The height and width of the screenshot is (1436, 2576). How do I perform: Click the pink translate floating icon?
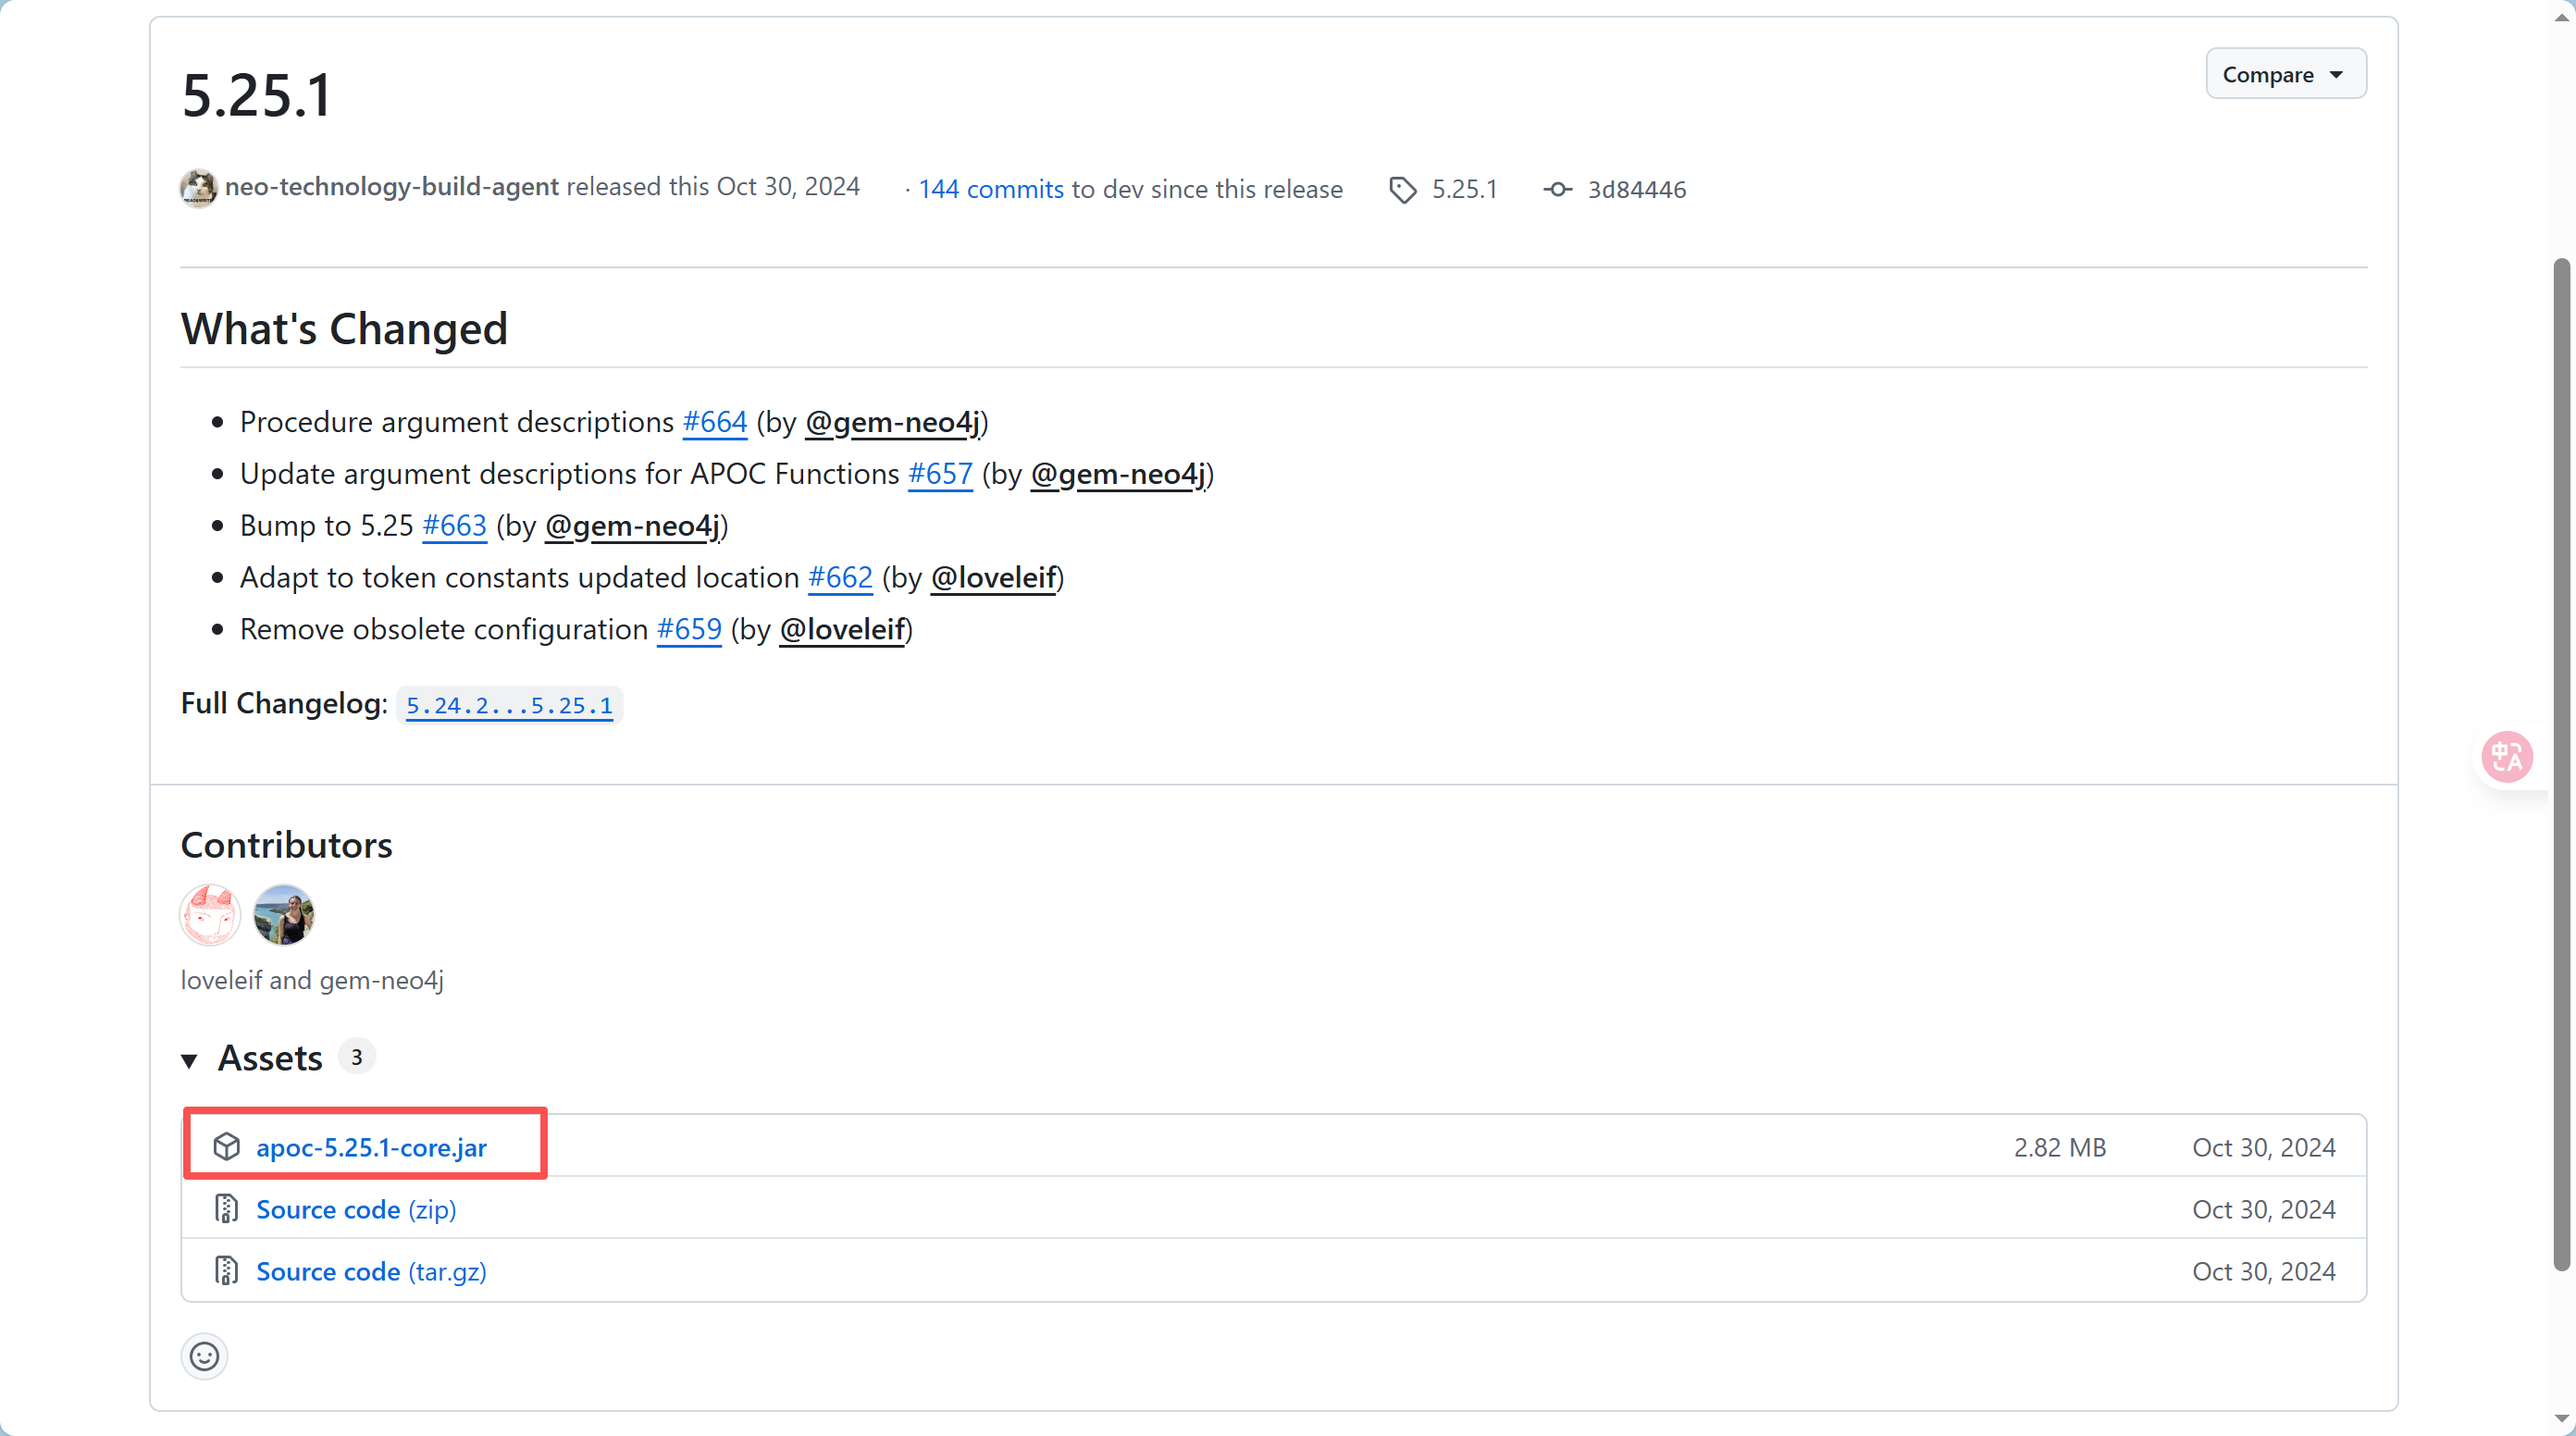pos(2506,756)
